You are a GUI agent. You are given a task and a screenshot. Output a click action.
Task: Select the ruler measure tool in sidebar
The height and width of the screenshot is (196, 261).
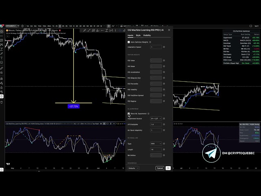[2, 68]
